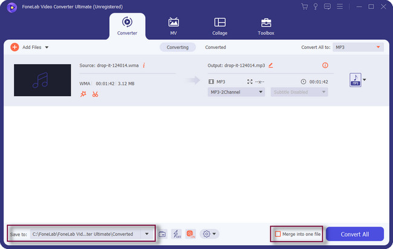Open the Convert All to MP3 dropdown
The width and height of the screenshot is (393, 249).
point(358,47)
